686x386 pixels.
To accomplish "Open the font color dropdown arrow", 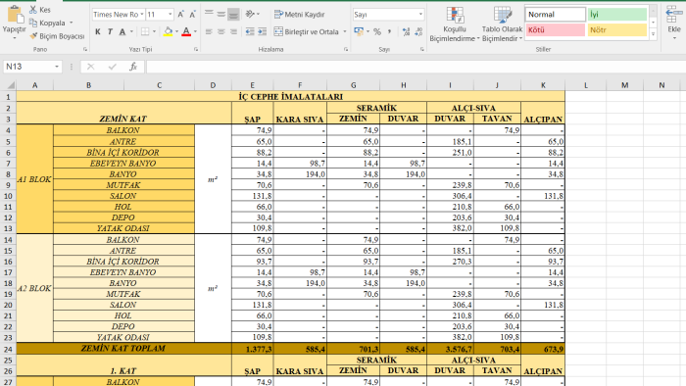I will point(195,31).
